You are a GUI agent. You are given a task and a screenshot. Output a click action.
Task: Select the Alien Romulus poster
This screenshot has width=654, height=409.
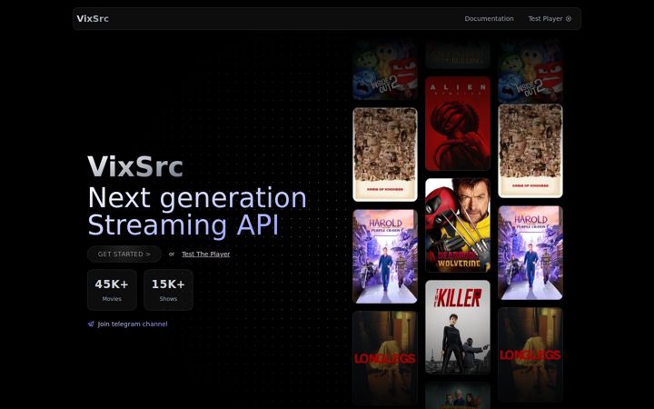pyautogui.click(x=458, y=124)
